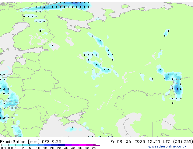Viewport: 193px width, 149px height.
Task: Pick the 35–40 mm violet legend swatch
Action: point(75,145)
